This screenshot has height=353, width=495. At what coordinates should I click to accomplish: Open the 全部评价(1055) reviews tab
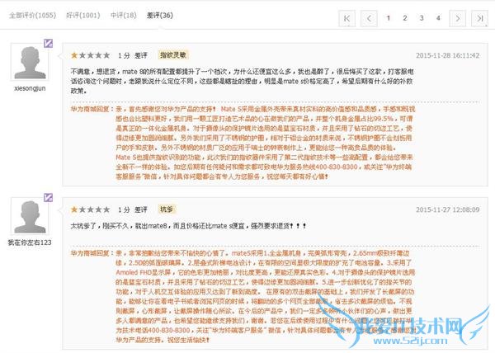(32, 15)
